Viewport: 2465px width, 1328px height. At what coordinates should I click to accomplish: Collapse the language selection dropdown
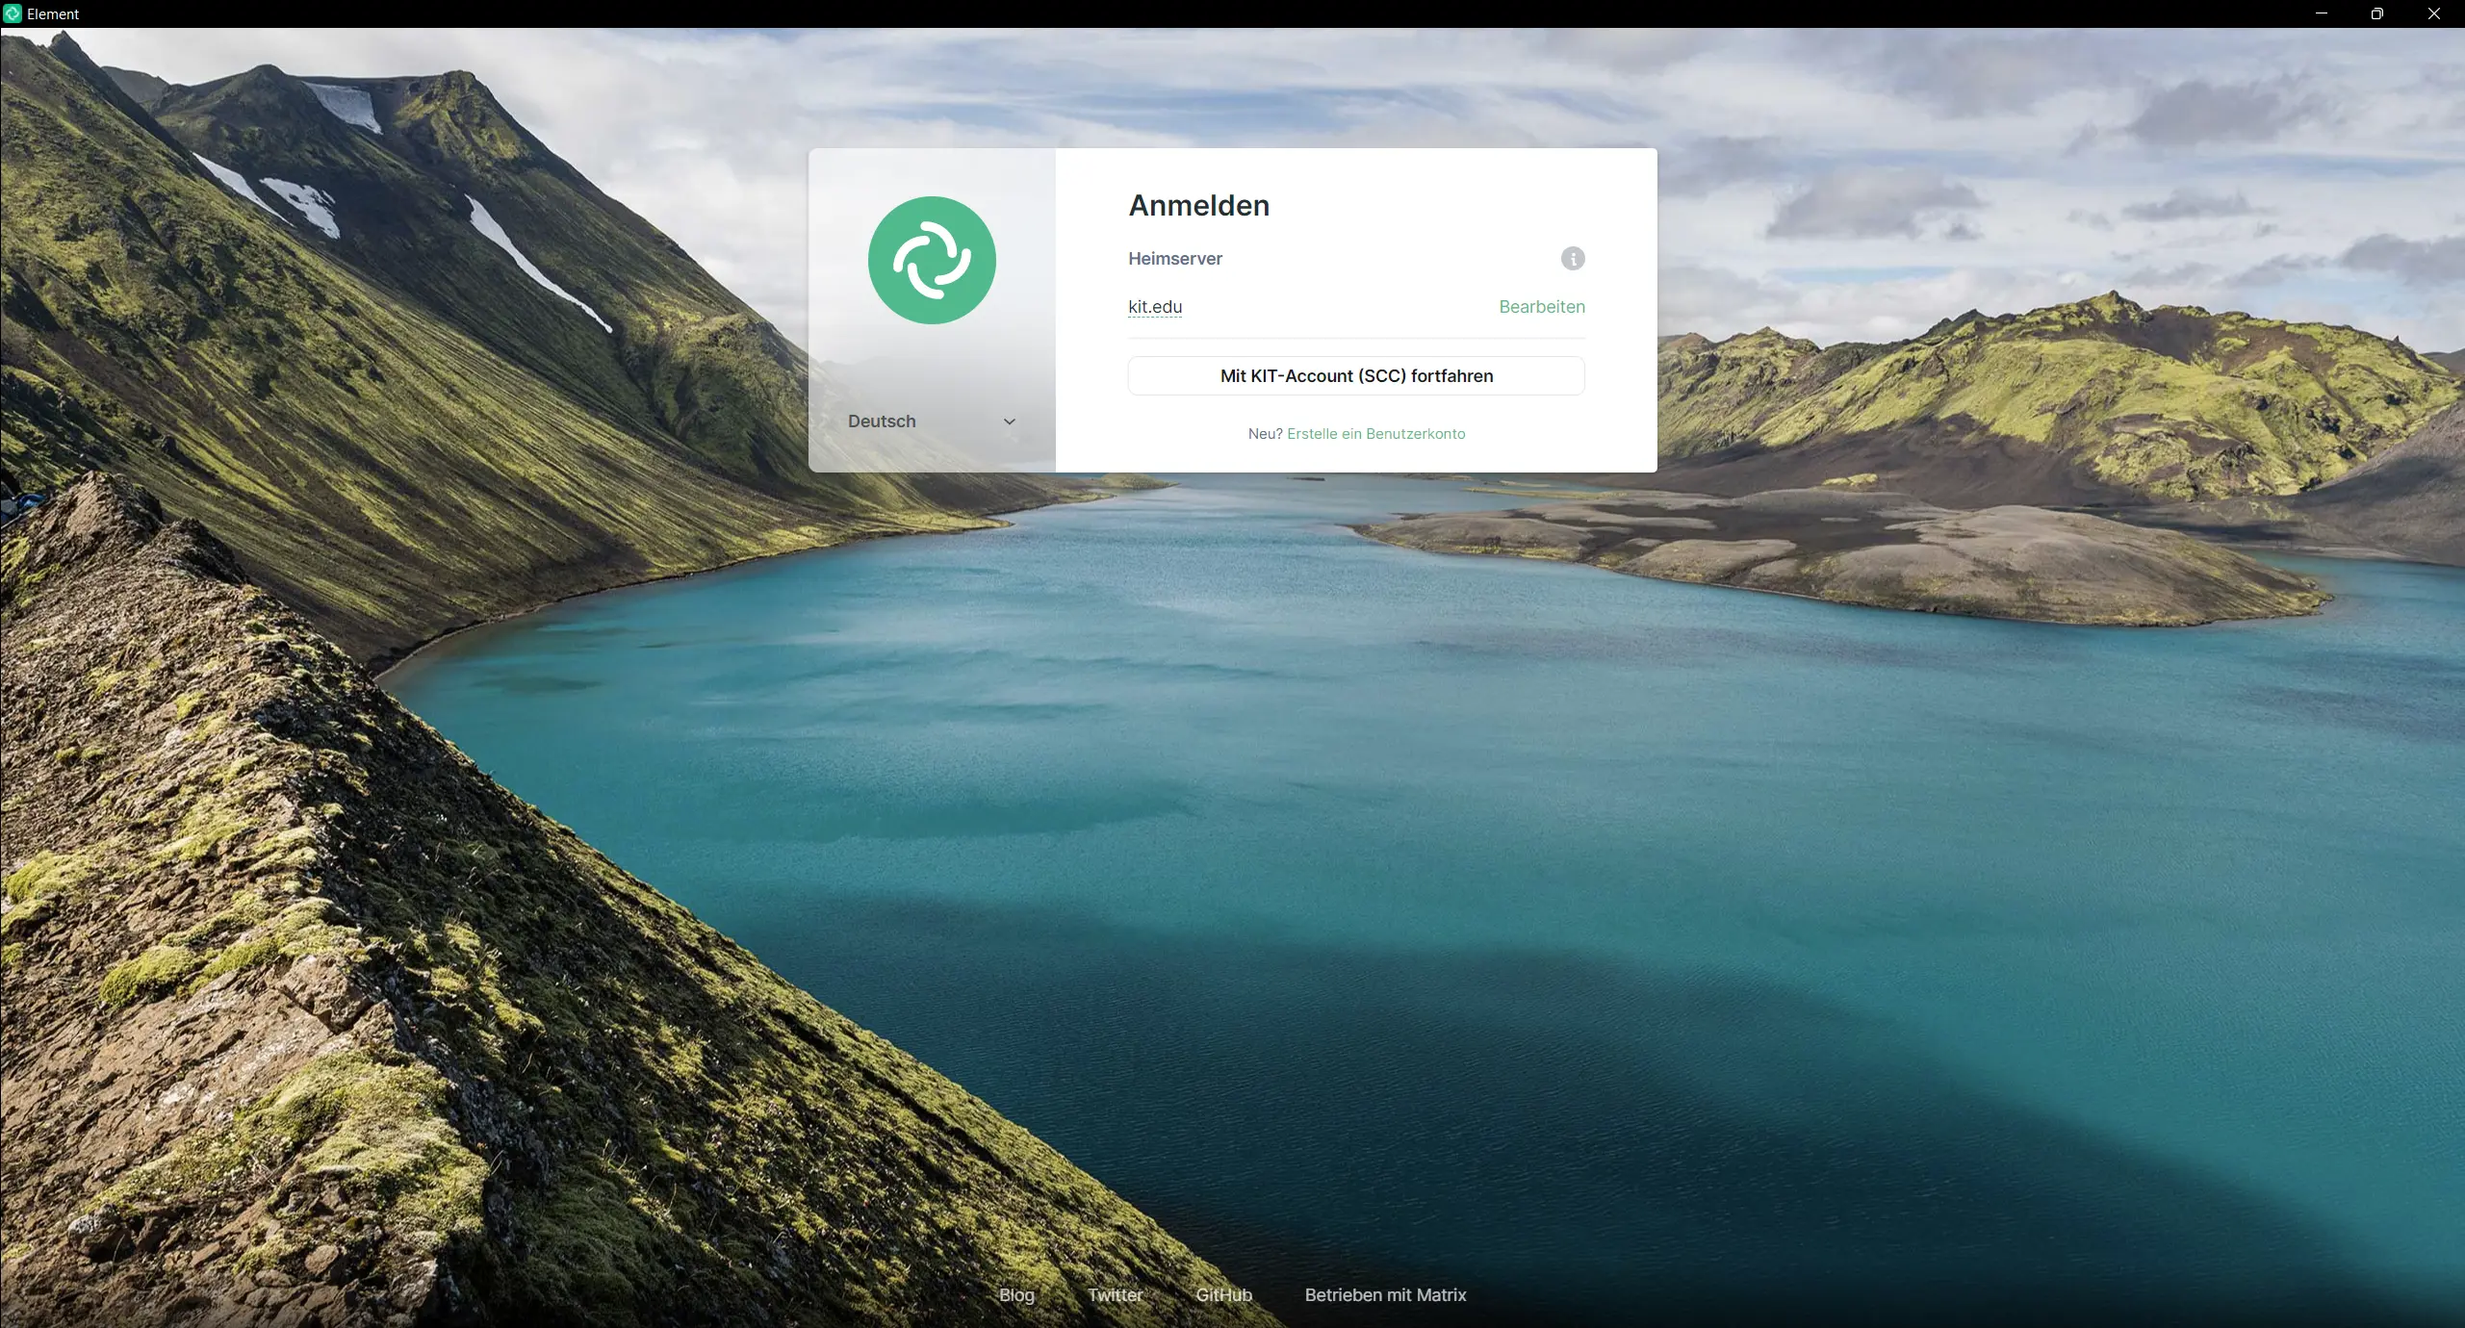(x=932, y=421)
